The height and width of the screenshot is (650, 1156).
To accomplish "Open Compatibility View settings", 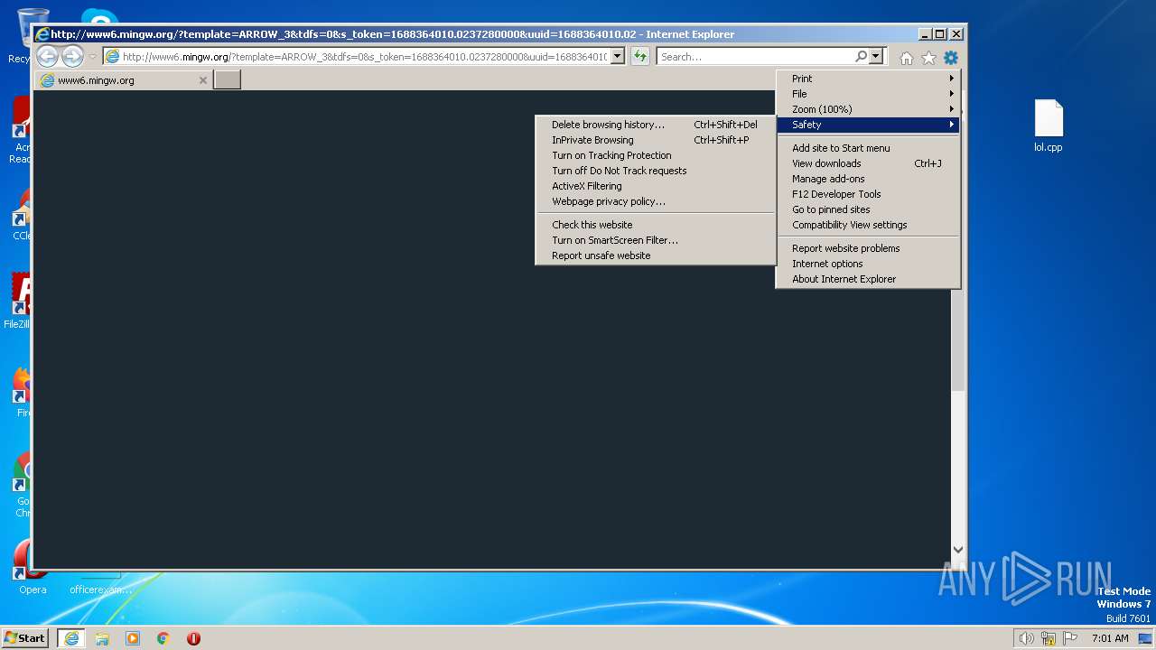I will point(868,225).
